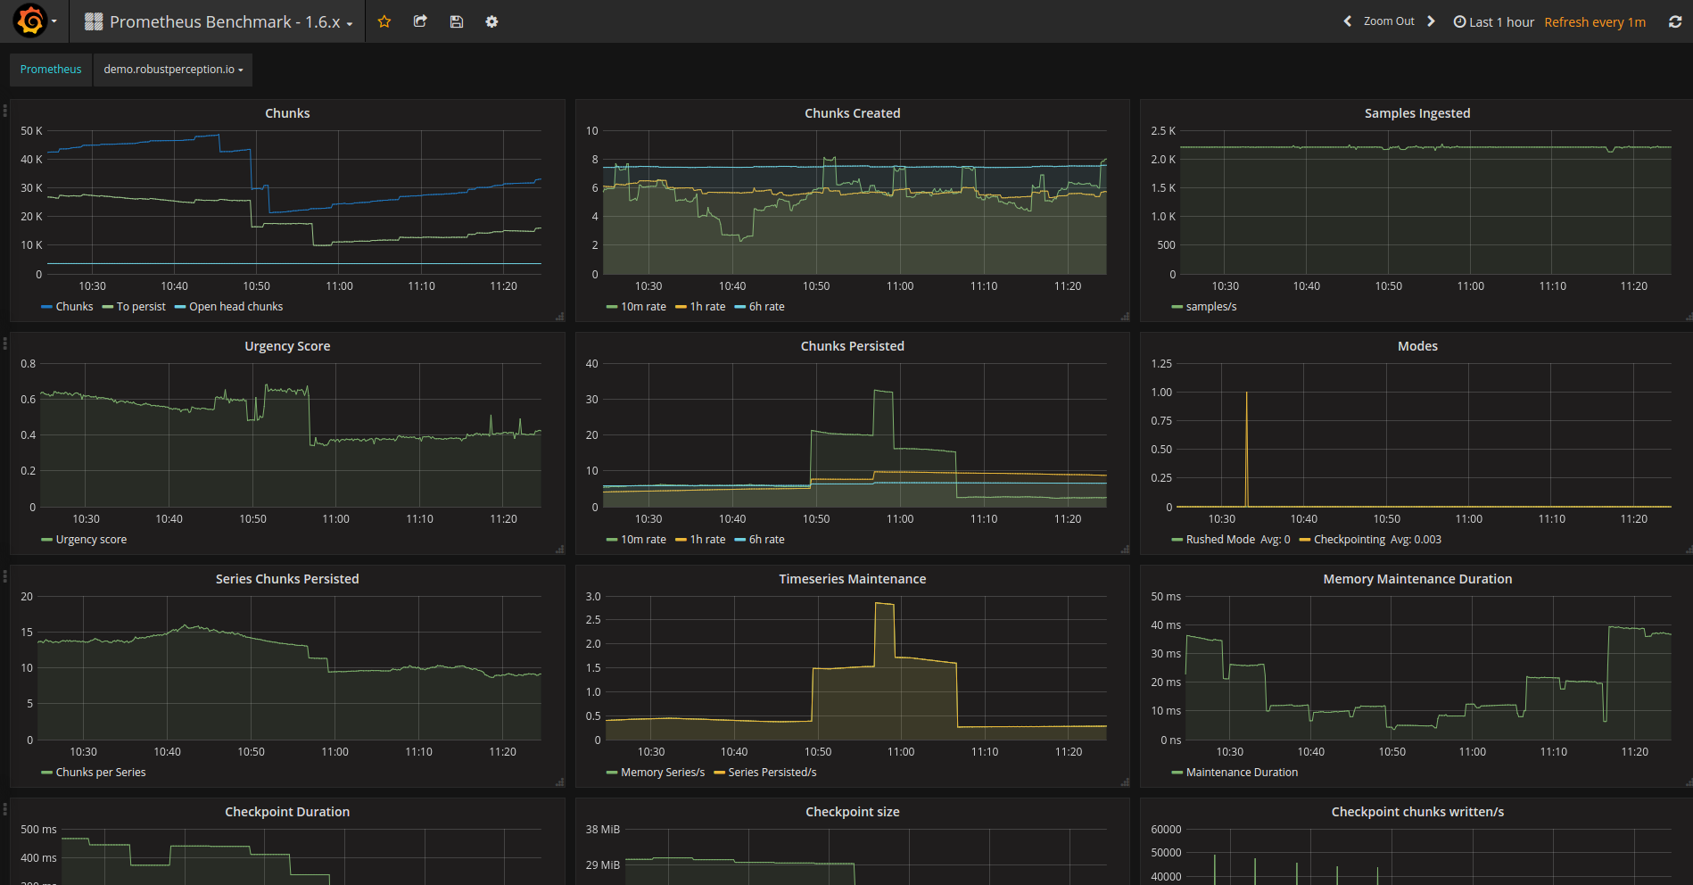Open Checkpoint chunks written/s panel title
Viewport: 1693px width, 885px height.
(1417, 812)
